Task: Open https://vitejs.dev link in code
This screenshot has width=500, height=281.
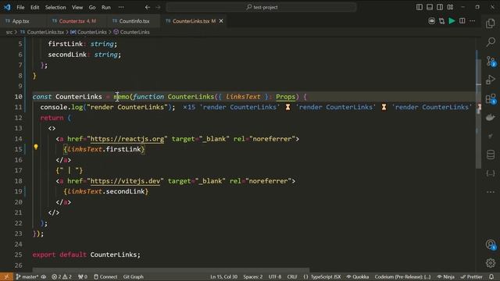Action: 125,181
